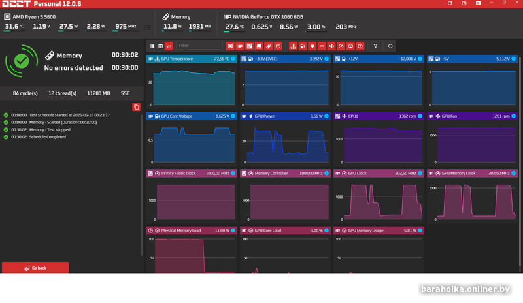Click the info dot on +3.3V (3VCC) graph

pos(326,59)
